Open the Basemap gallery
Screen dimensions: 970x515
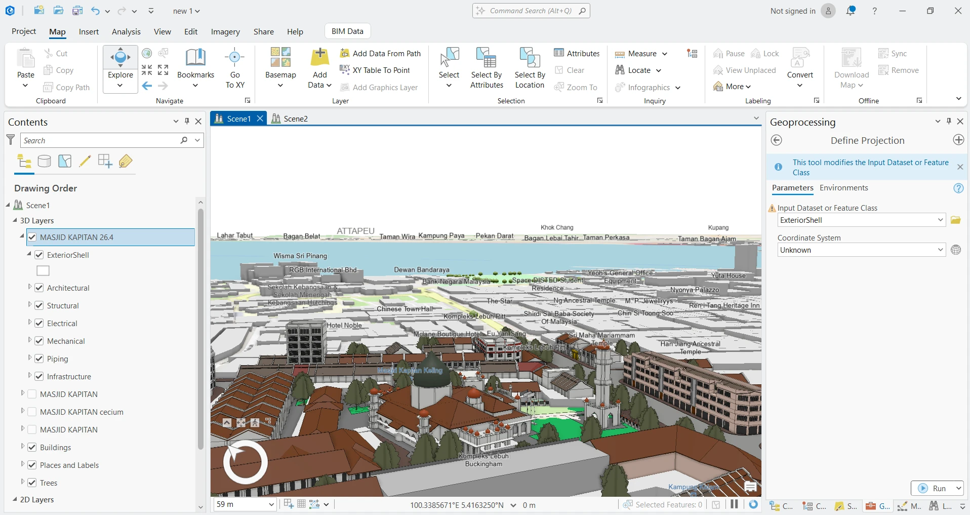coord(280,68)
